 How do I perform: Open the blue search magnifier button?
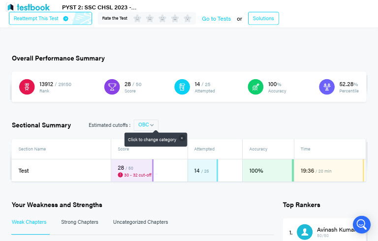click(362, 225)
